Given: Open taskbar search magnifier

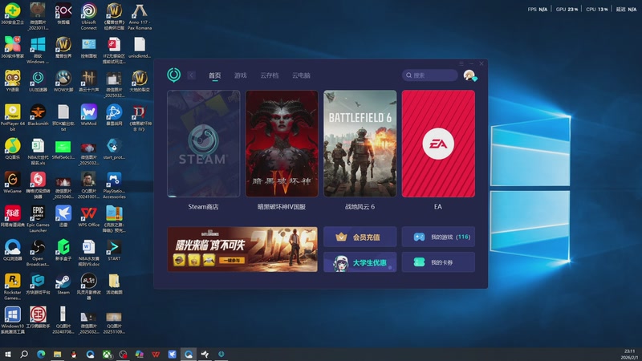Looking at the screenshot, I should coord(24,354).
